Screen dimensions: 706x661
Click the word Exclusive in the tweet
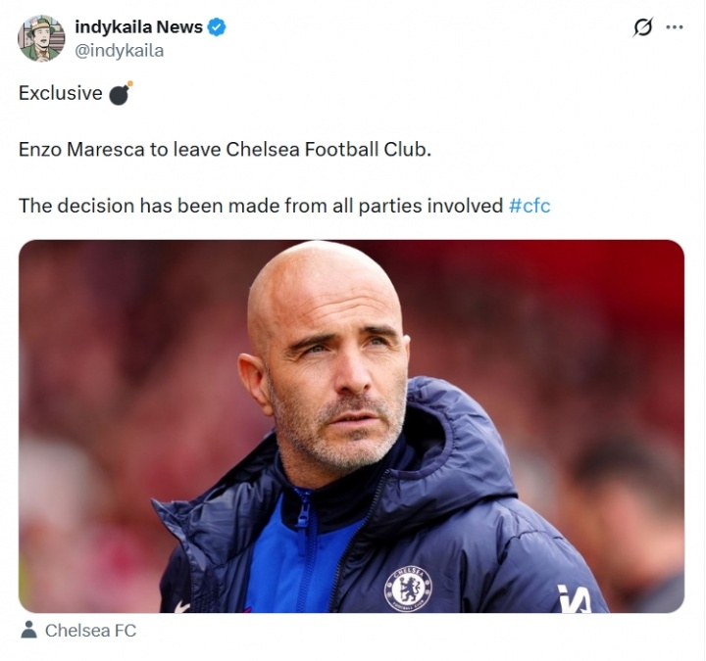[x=60, y=93]
